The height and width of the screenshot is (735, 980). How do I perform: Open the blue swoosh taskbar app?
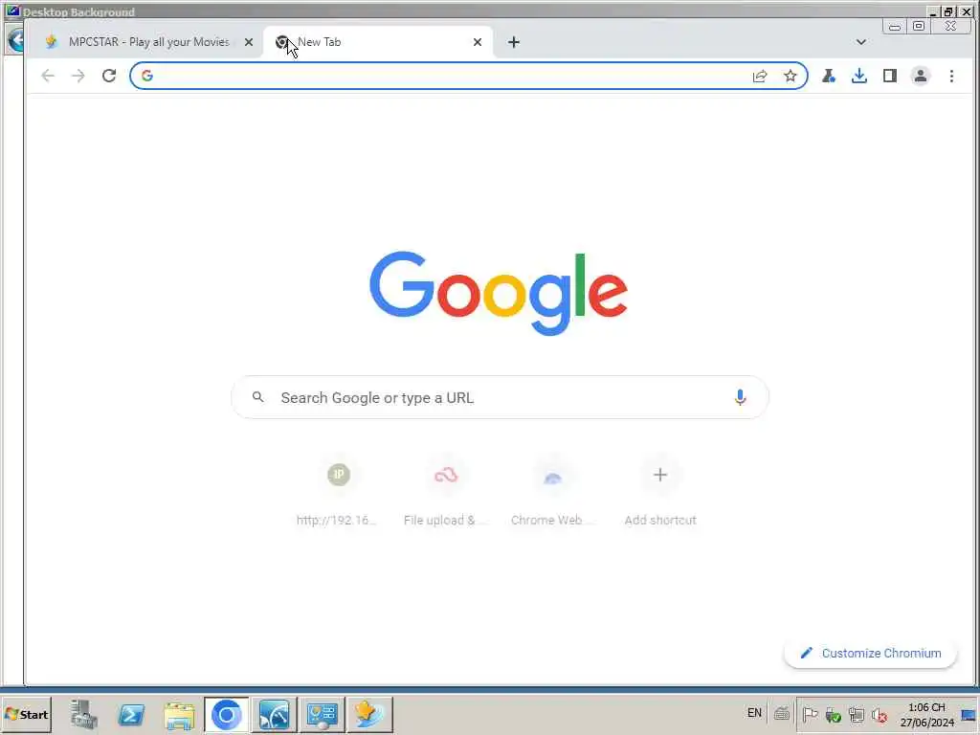click(x=275, y=714)
